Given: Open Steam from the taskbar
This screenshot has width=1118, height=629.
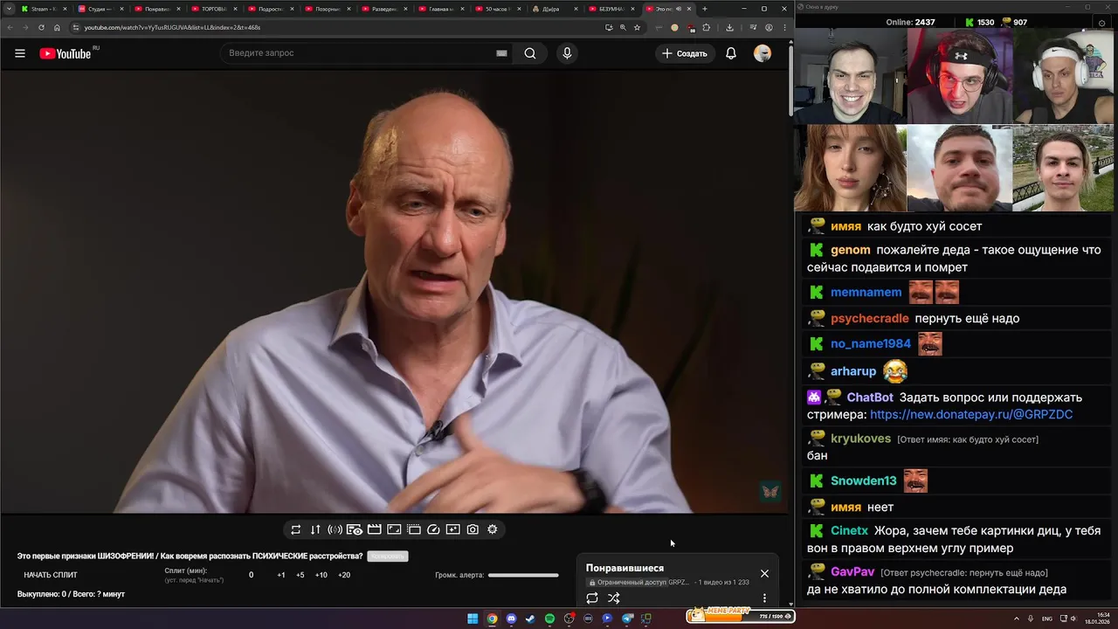Looking at the screenshot, I should 530,619.
